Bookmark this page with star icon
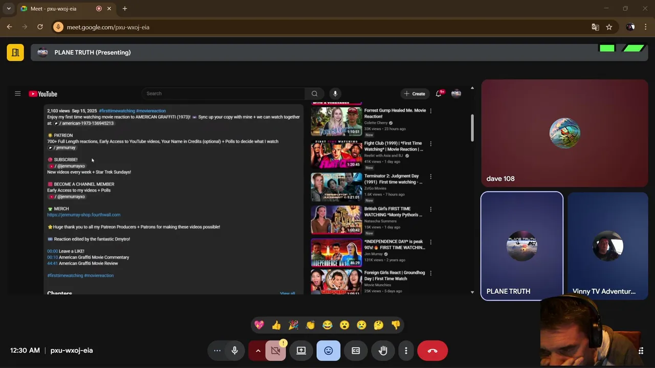 [609, 27]
